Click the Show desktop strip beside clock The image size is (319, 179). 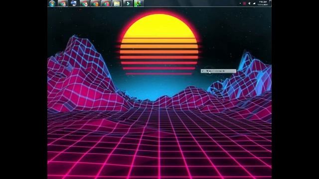[270, 3]
